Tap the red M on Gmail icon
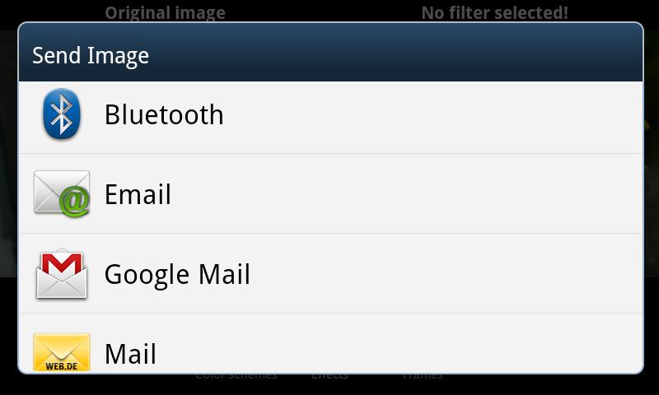This screenshot has height=395, width=659. (x=62, y=263)
